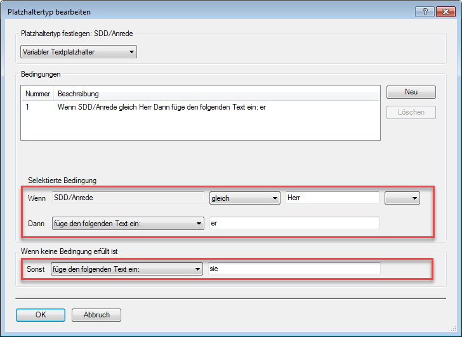Open the Sonst action dropdown
This screenshot has height=337, width=462.
(126, 269)
